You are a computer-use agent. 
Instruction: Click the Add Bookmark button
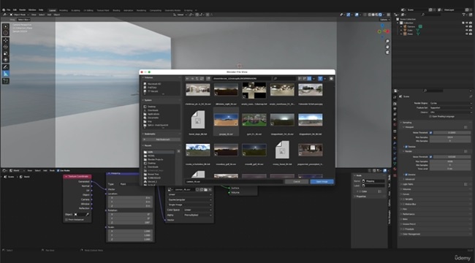coord(161,140)
